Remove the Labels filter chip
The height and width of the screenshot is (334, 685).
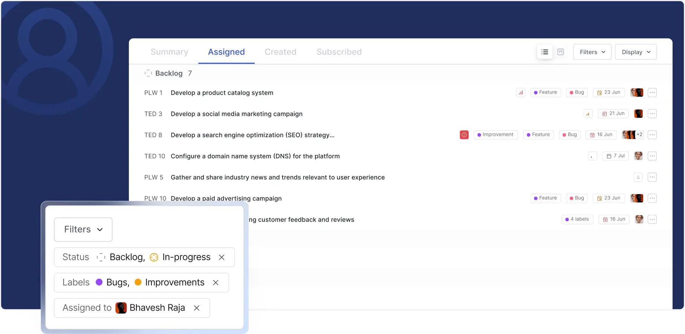coord(216,282)
